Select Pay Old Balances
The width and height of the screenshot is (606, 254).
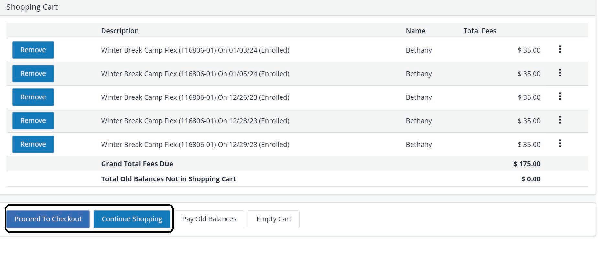coord(209,219)
